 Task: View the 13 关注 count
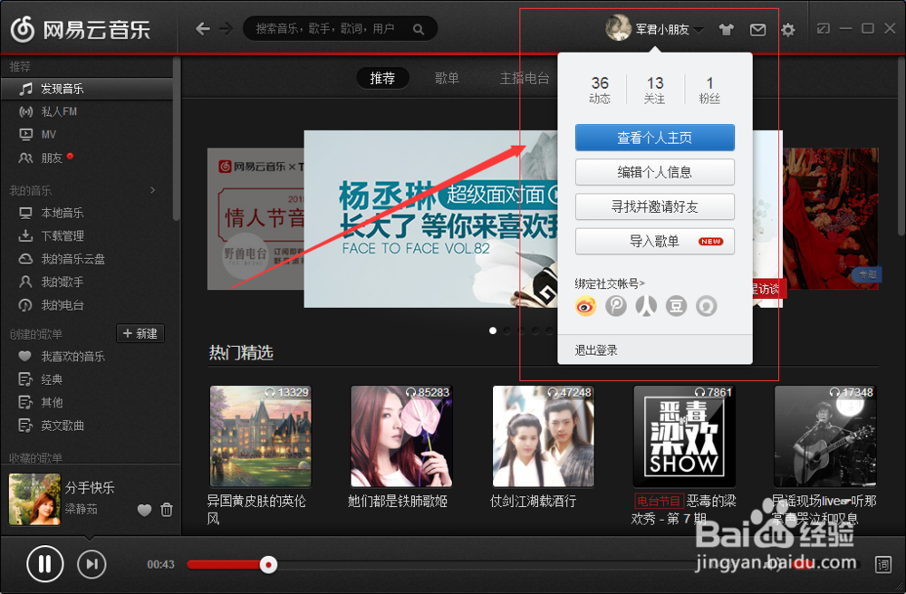pos(655,90)
